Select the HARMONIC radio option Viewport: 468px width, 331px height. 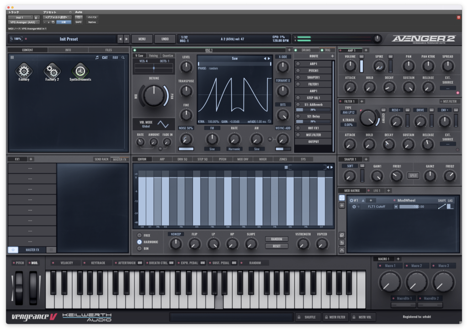139,242
